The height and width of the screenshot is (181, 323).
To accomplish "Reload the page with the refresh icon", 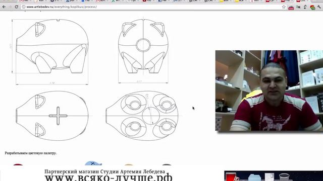I will point(17,7).
